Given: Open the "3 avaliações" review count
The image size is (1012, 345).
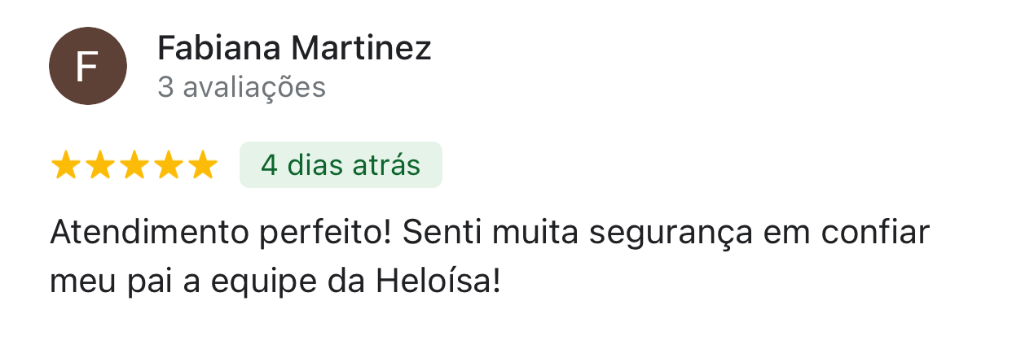Looking at the screenshot, I should pos(241,87).
